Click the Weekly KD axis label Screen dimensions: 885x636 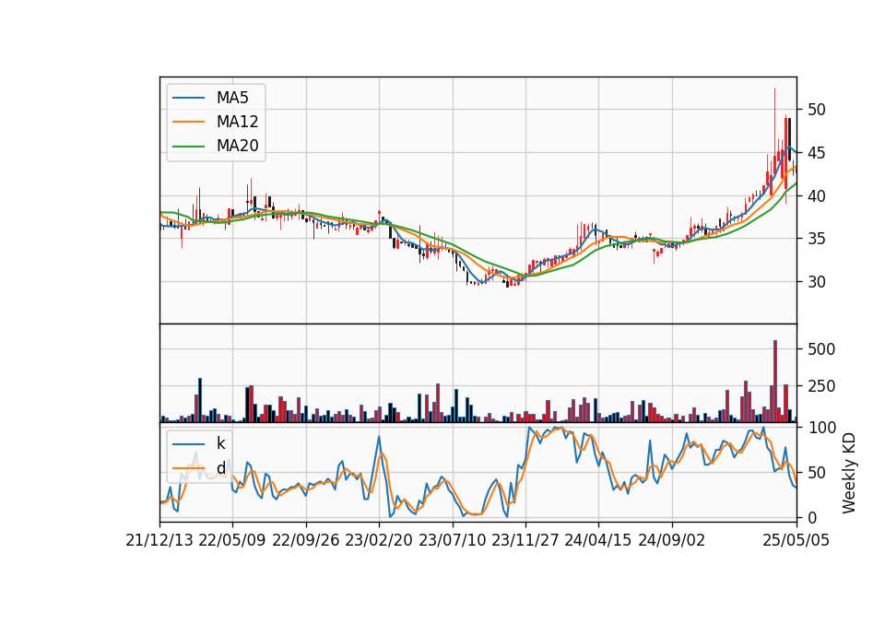(849, 474)
